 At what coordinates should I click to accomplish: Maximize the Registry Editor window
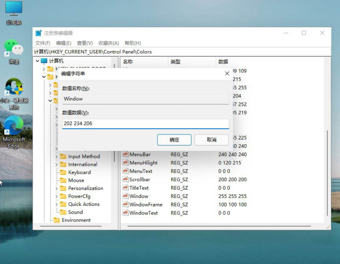coord(304,33)
